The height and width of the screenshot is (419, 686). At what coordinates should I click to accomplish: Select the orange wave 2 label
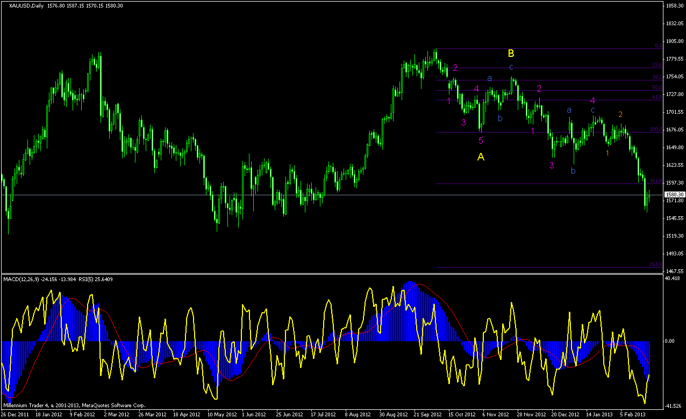[620, 114]
